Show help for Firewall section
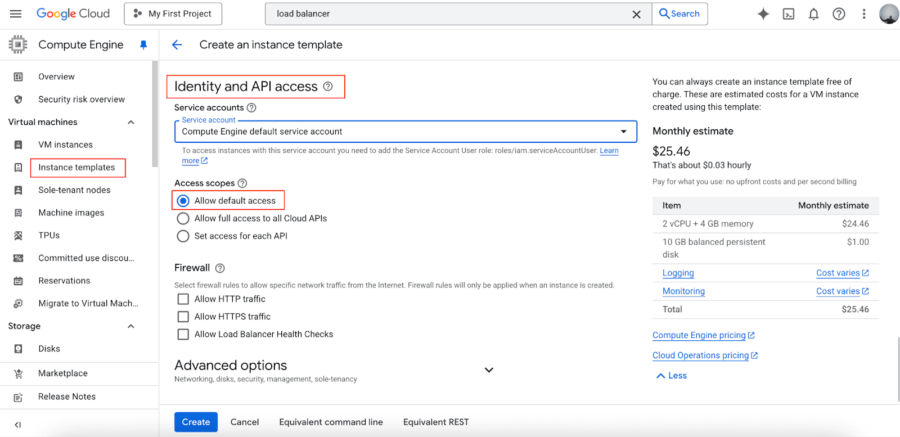 coord(220,268)
